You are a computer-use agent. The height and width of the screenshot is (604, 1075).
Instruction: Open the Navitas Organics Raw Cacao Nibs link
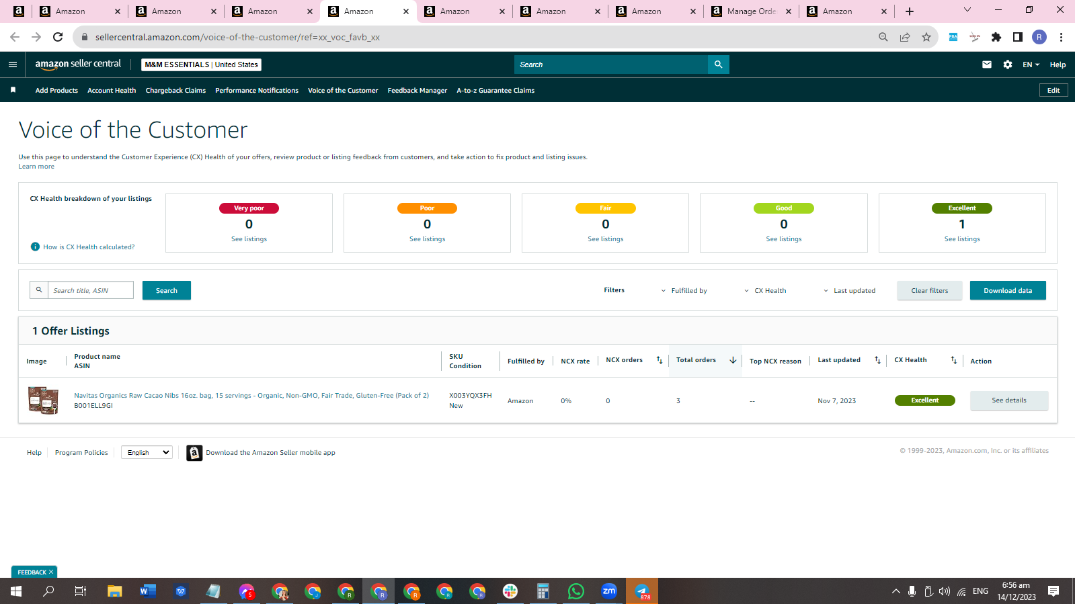pos(251,396)
